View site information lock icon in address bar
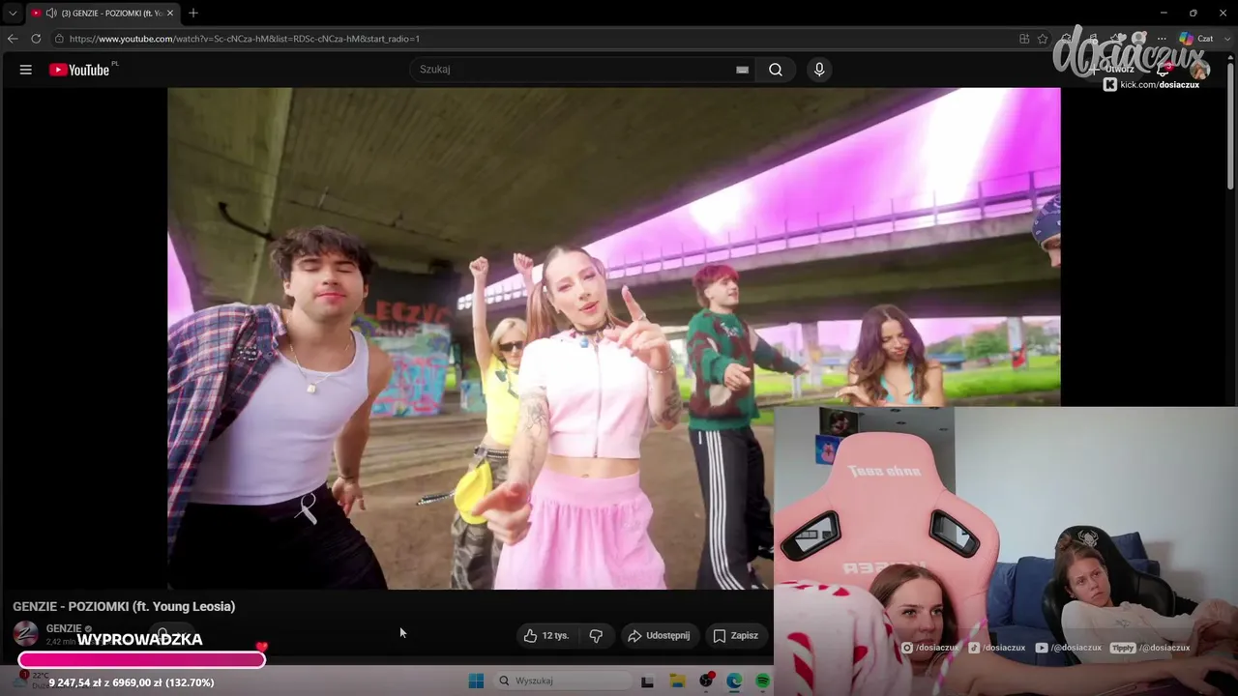The image size is (1238, 696). tap(59, 39)
